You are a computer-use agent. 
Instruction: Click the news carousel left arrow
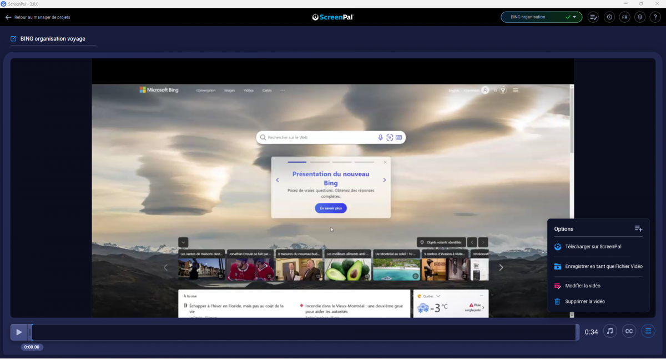(x=165, y=267)
